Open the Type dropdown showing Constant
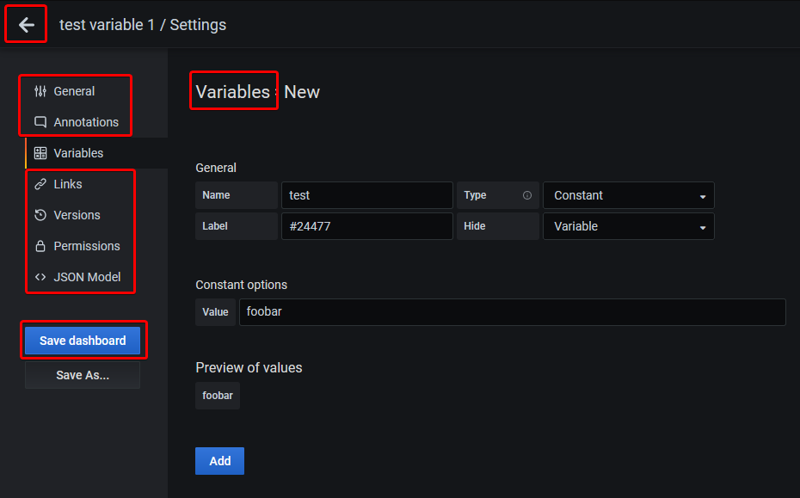 (628, 195)
